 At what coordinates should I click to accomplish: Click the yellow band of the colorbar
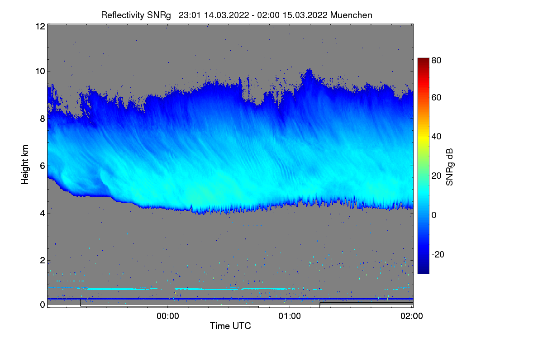point(423,138)
